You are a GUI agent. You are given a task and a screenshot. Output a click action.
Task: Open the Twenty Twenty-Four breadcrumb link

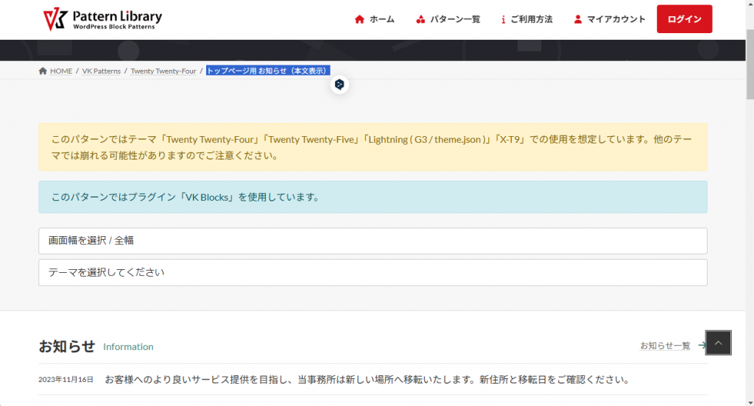[163, 71]
